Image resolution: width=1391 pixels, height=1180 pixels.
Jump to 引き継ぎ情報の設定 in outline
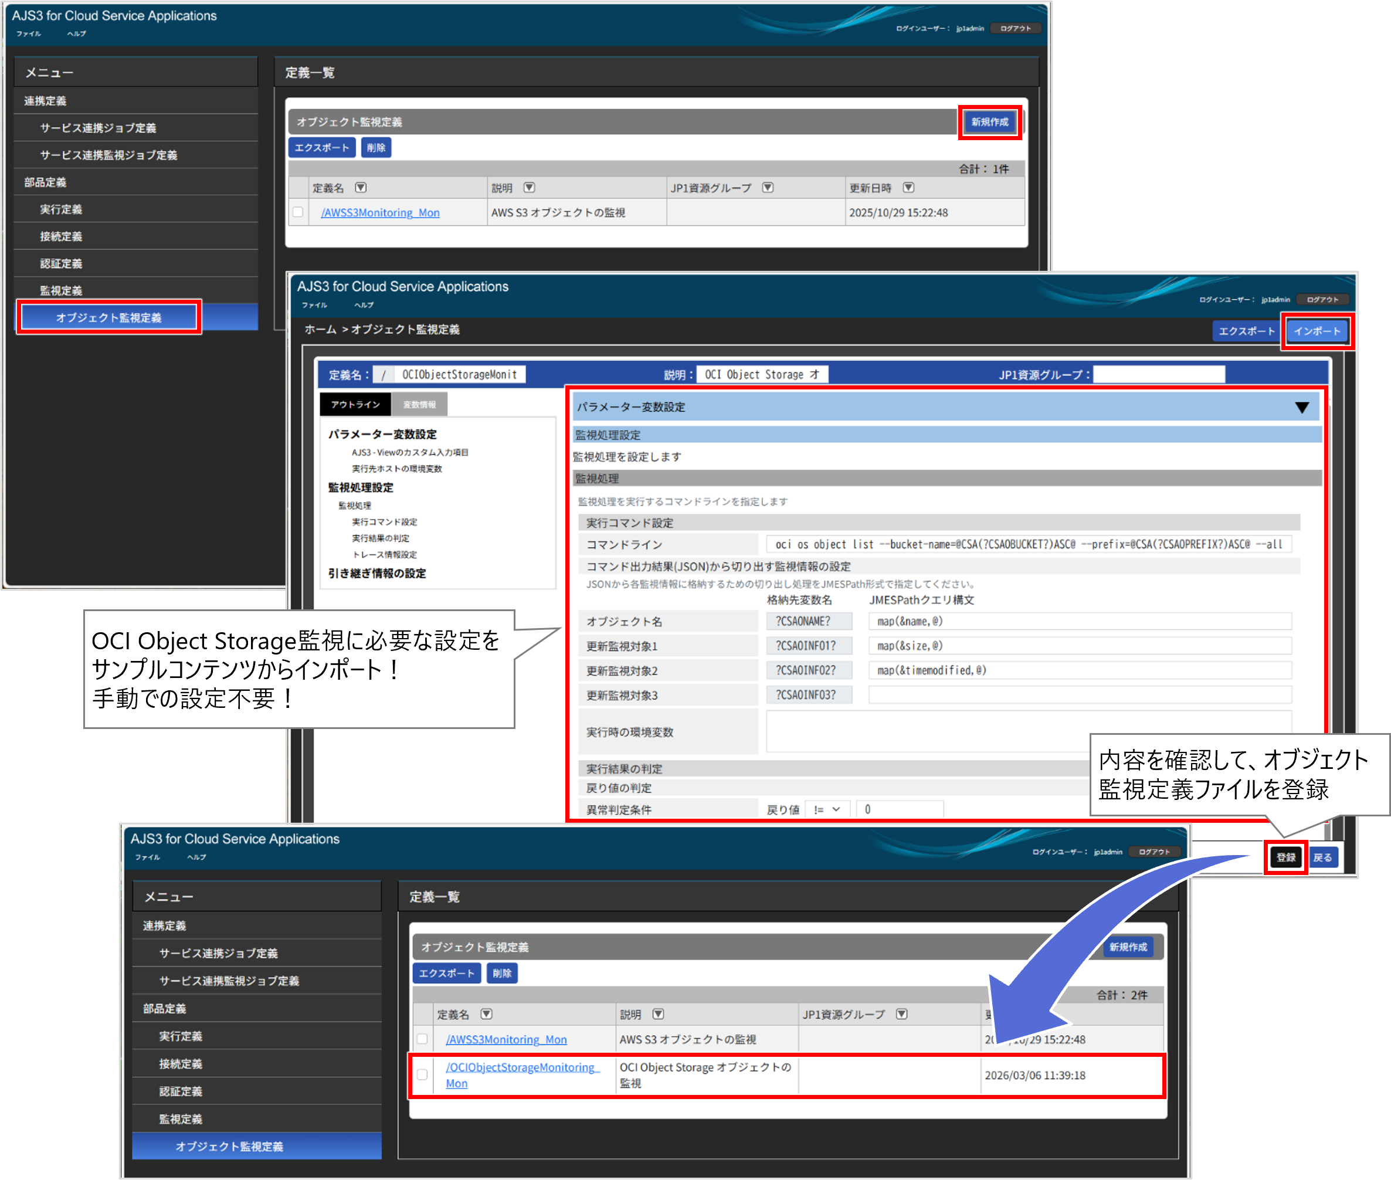(x=376, y=573)
